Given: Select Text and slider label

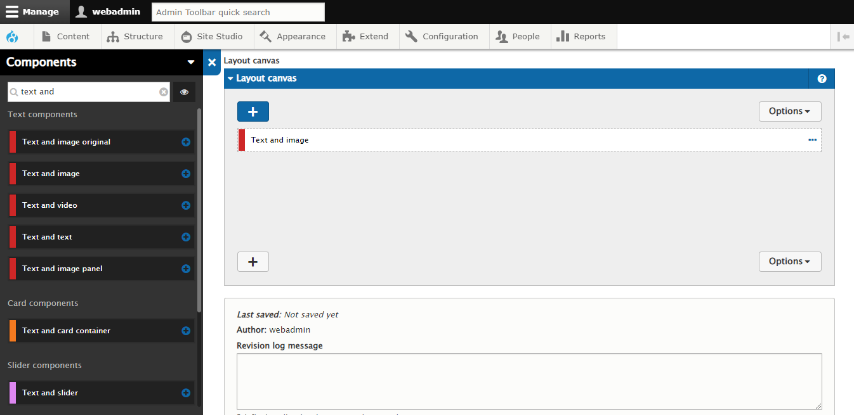Looking at the screenshot, I should [x=50, y=393].
